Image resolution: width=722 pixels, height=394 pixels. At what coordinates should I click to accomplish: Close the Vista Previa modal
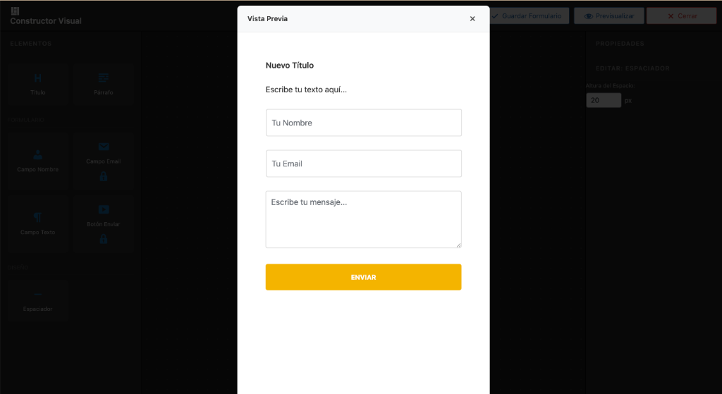[x=472, y=19]
